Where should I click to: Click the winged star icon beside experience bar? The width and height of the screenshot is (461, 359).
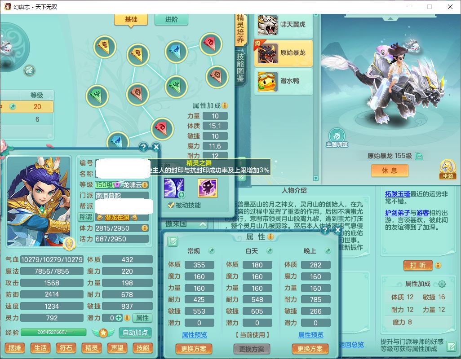tap(103, 333)
